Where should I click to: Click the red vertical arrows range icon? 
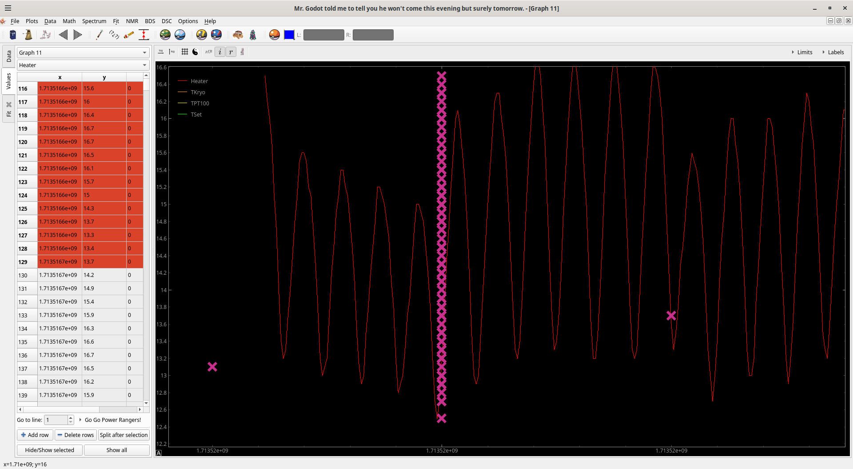143,35
